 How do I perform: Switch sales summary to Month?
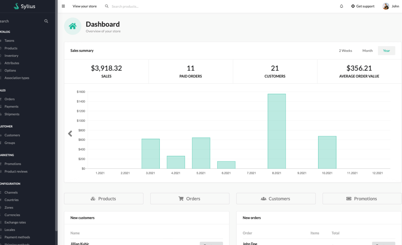click(367, 51)
